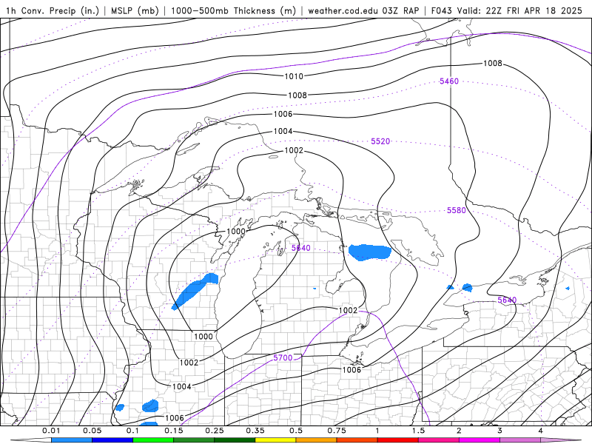Select the purple 5700 thickness label
Image resolution: width=592 pixels, height=444 pixels.
click(283, 357)
